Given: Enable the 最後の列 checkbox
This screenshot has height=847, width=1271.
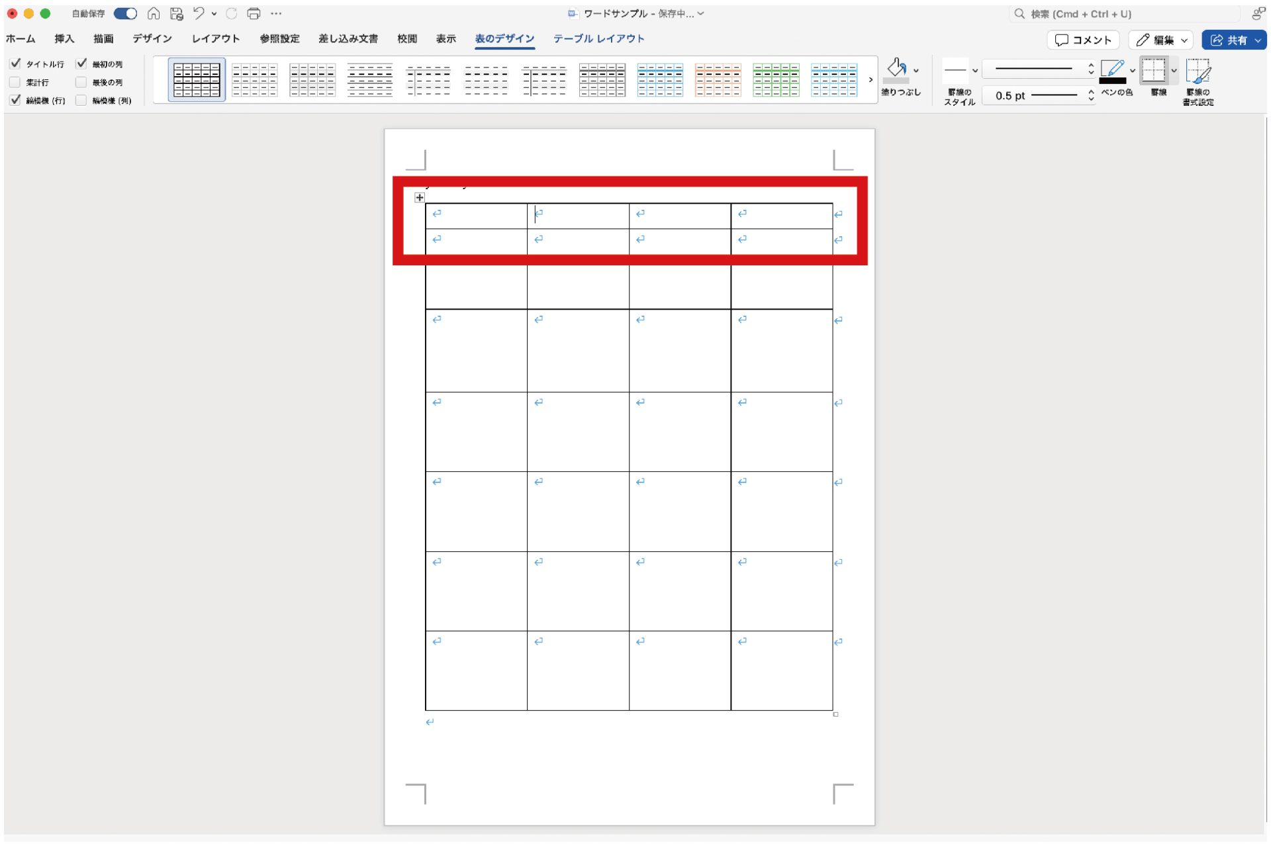Looking at the screenshot, I should [x=81, y=82].
